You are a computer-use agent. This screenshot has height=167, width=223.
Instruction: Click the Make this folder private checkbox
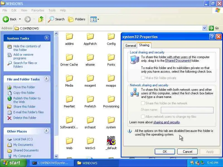pos(143,78)
